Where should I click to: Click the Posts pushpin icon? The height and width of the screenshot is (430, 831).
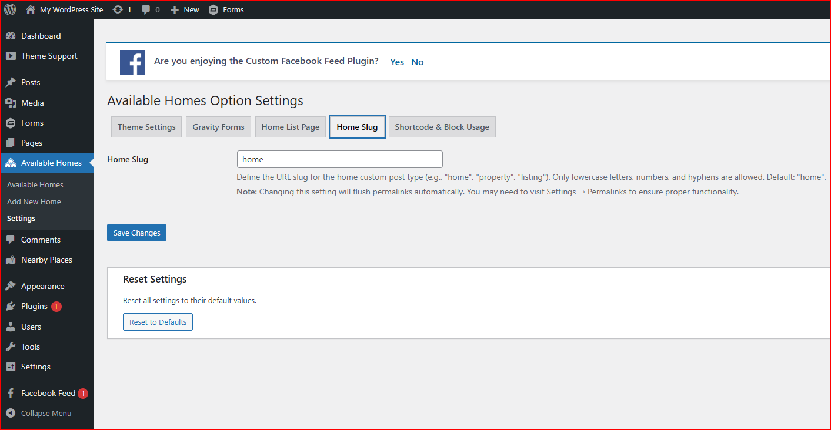click(x=11, y=82)
